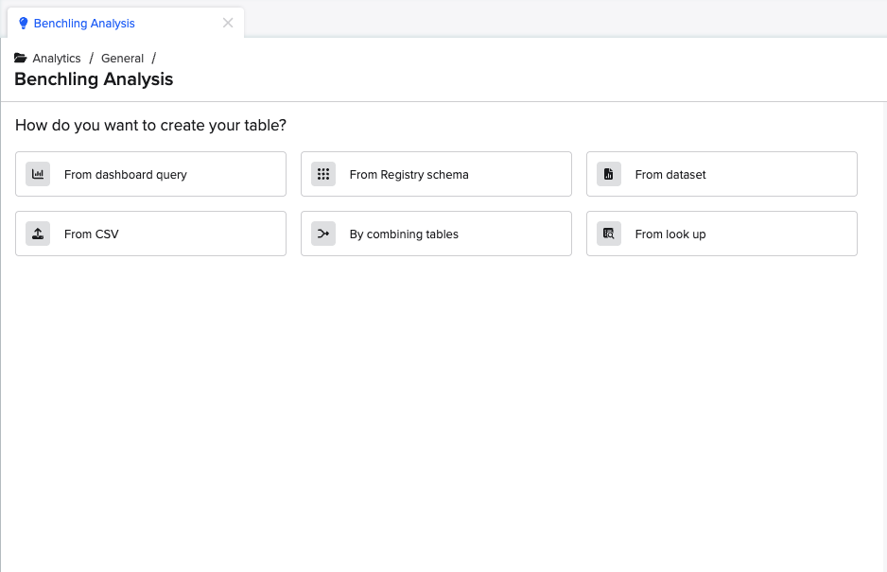Open the General breadcrumb folder

[x=122, y=59]
